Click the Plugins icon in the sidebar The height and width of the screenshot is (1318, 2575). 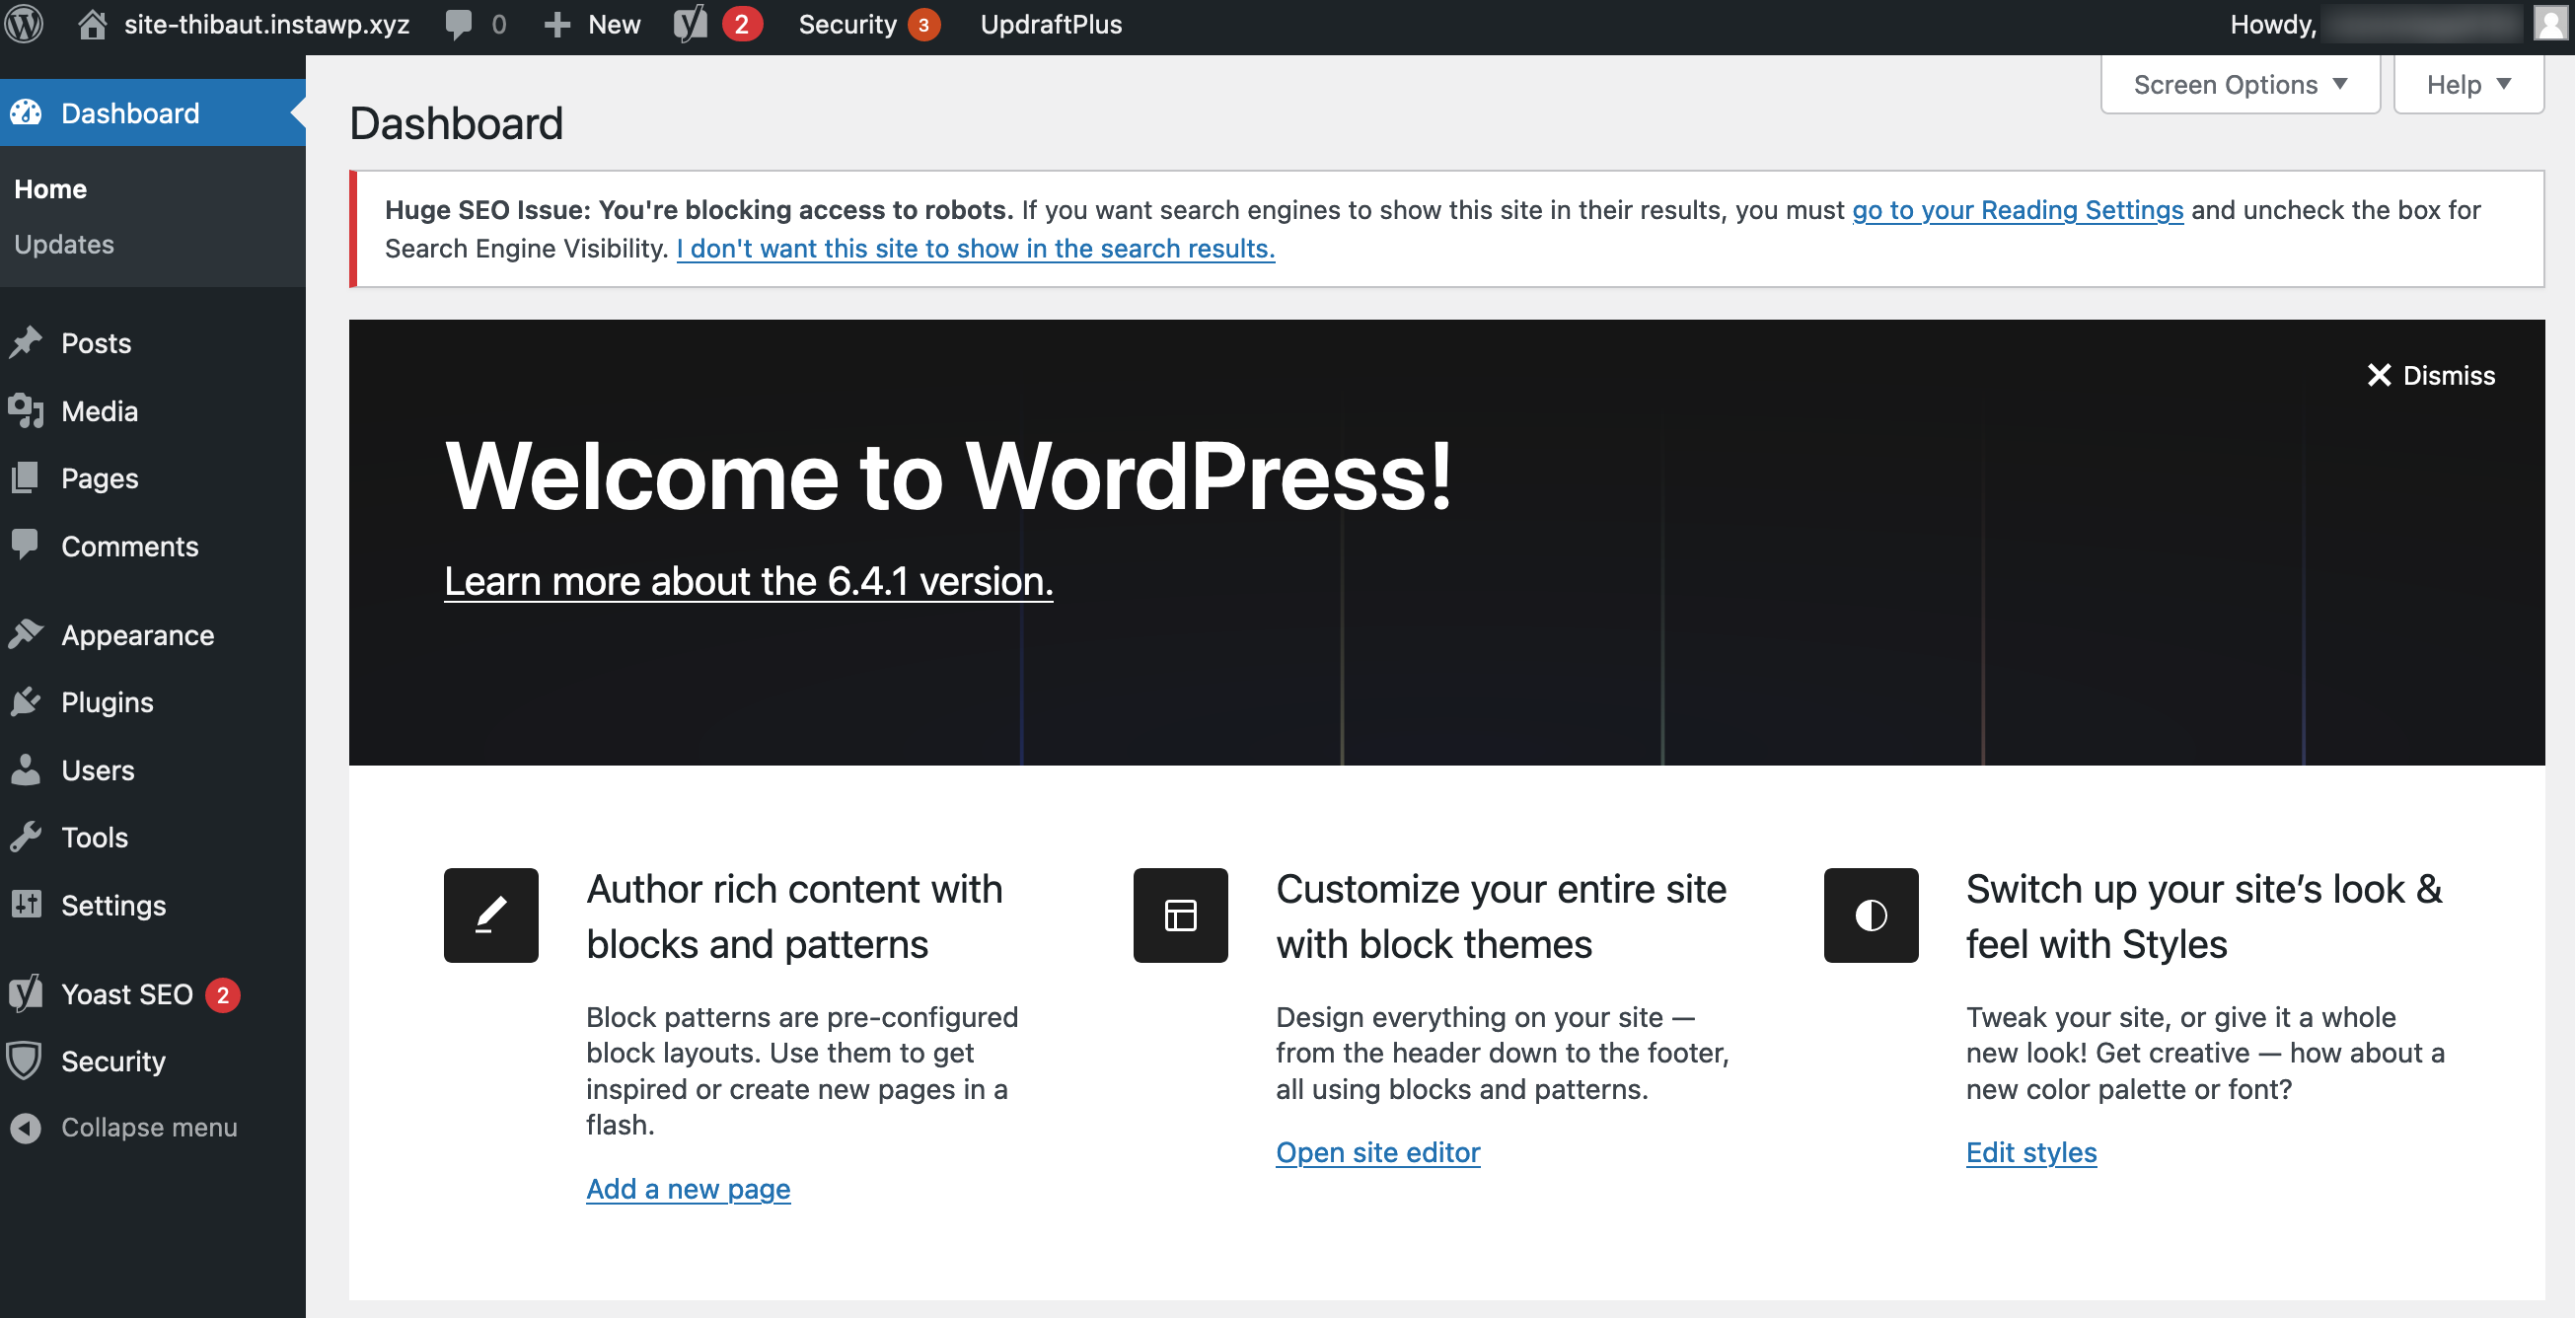pos(27,701)
